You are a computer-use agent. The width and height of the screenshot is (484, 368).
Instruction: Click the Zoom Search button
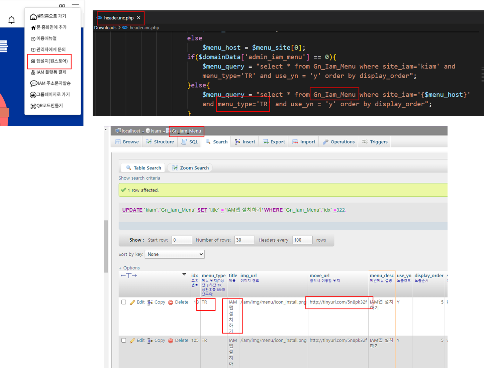click(x=190, y=168)
